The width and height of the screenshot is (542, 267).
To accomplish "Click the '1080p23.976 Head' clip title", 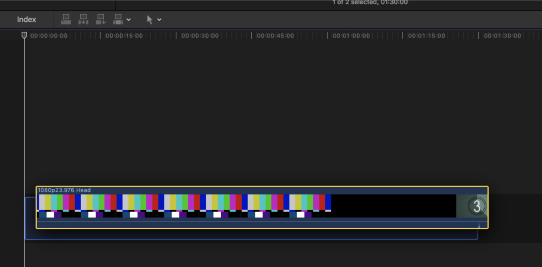I will pos(64,190).
